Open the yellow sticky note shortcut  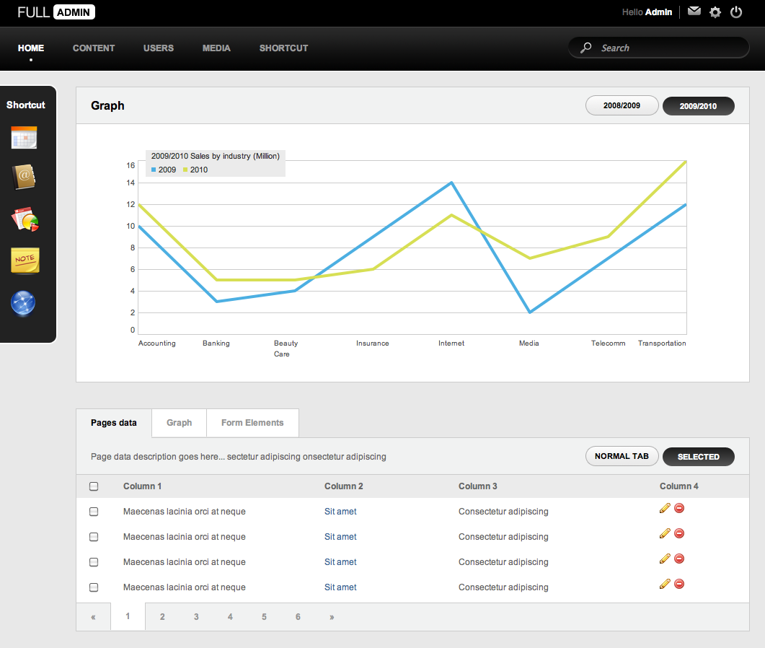click(25, 260)
